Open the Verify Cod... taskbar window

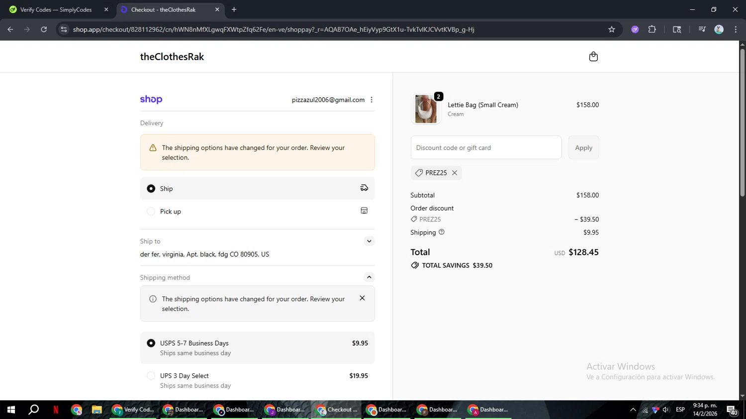[x=133, y=410]
